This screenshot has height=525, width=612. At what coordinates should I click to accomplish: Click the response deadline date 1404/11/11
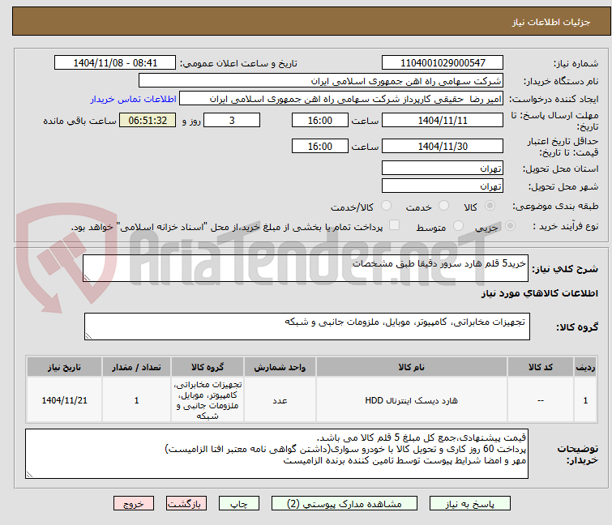click(x=443, y=120)
